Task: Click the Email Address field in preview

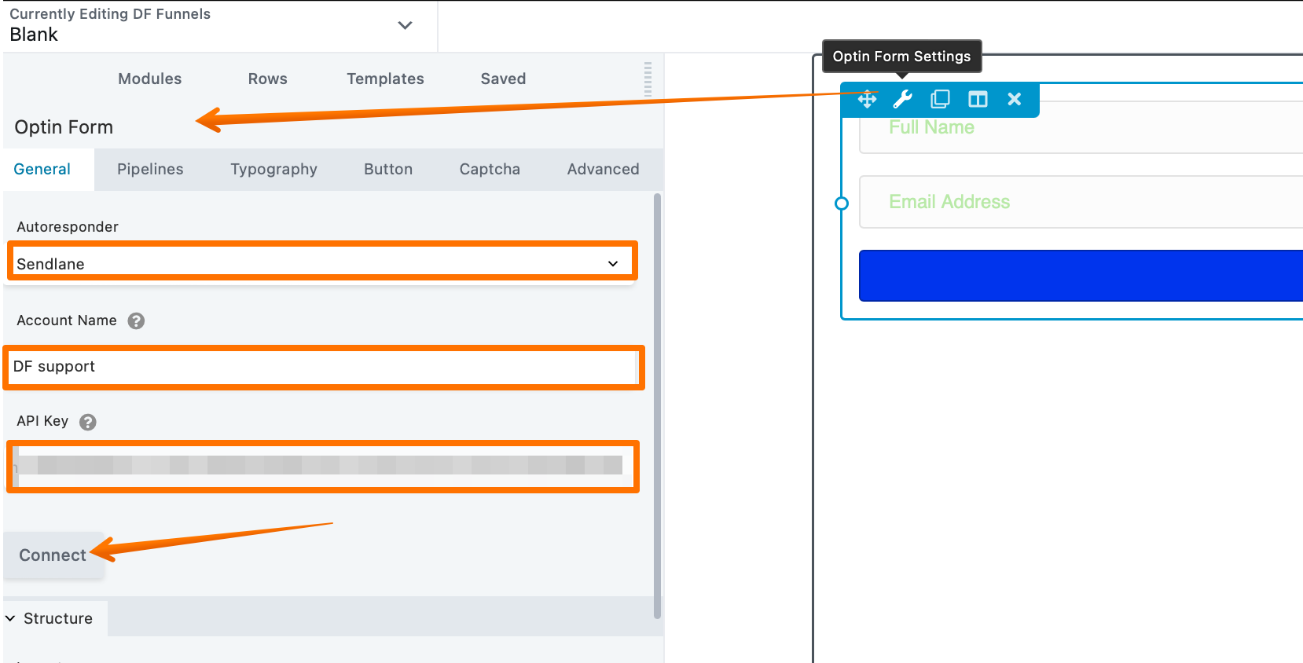Action: coord(1081,202)
